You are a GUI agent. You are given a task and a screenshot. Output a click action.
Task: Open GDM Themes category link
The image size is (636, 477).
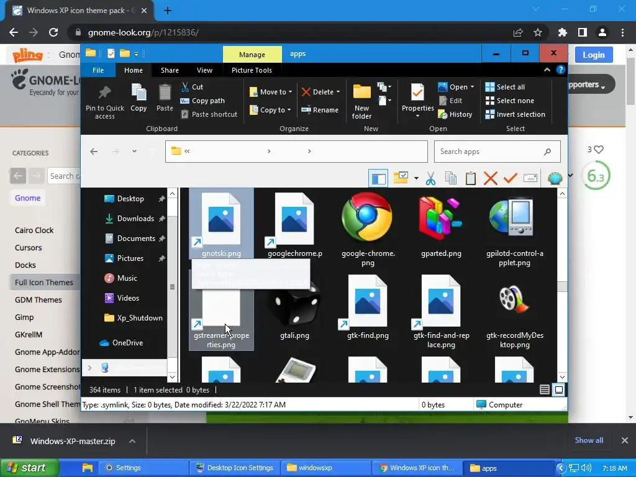(38, 300)
